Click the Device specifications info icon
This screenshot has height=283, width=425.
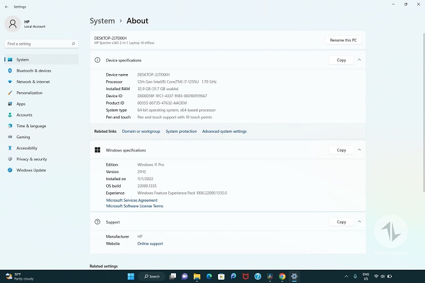pos(97,60)
